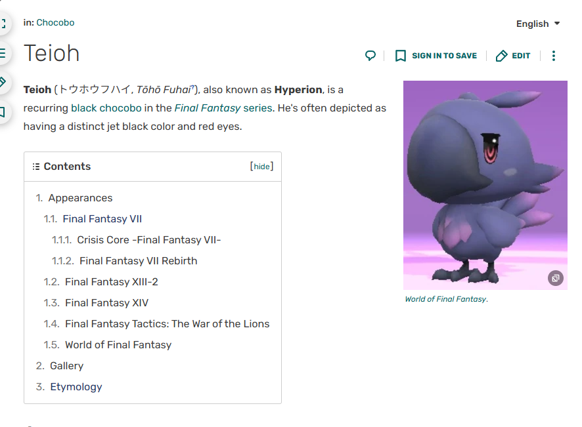Go to Final Fantasy VII Rebirth section
The width and height of the screenshot is (582, 427).
[x=139, y=261]
